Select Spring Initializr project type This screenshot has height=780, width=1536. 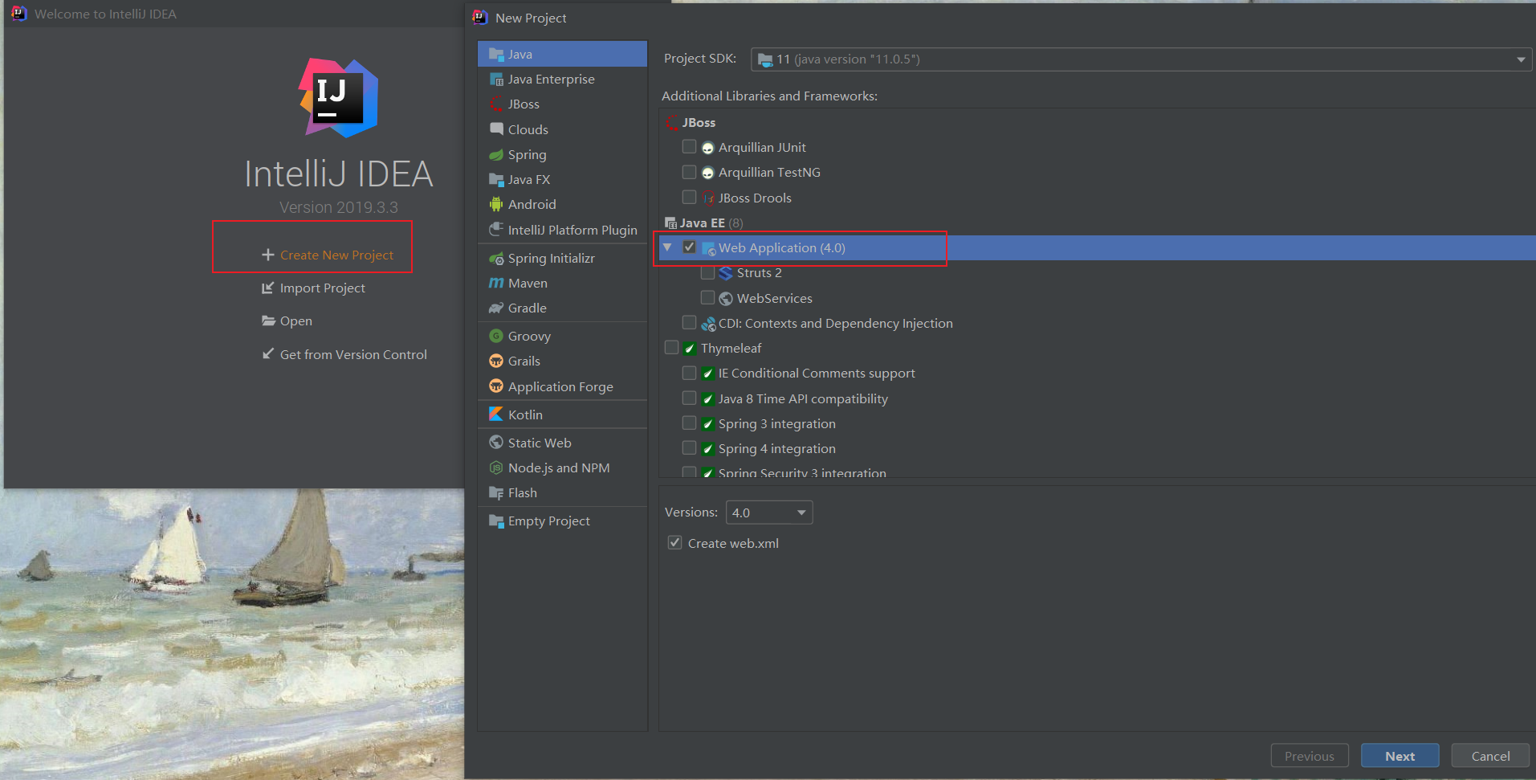562,259
